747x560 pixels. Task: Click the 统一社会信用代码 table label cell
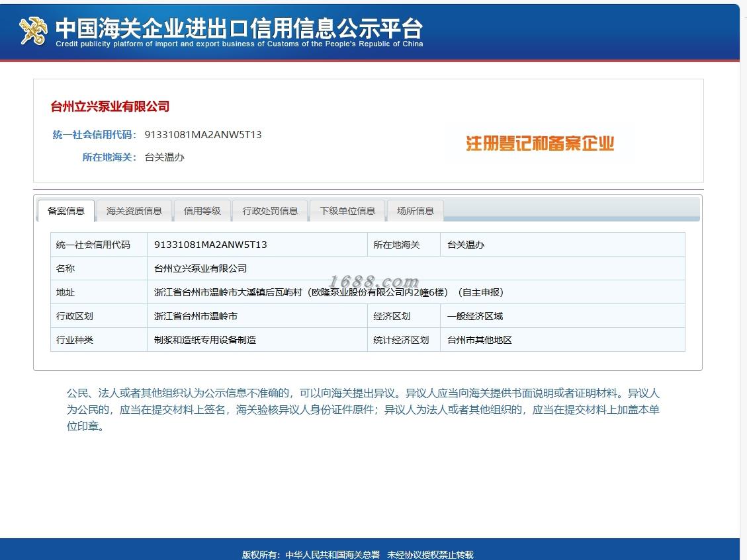coord(99,245)
